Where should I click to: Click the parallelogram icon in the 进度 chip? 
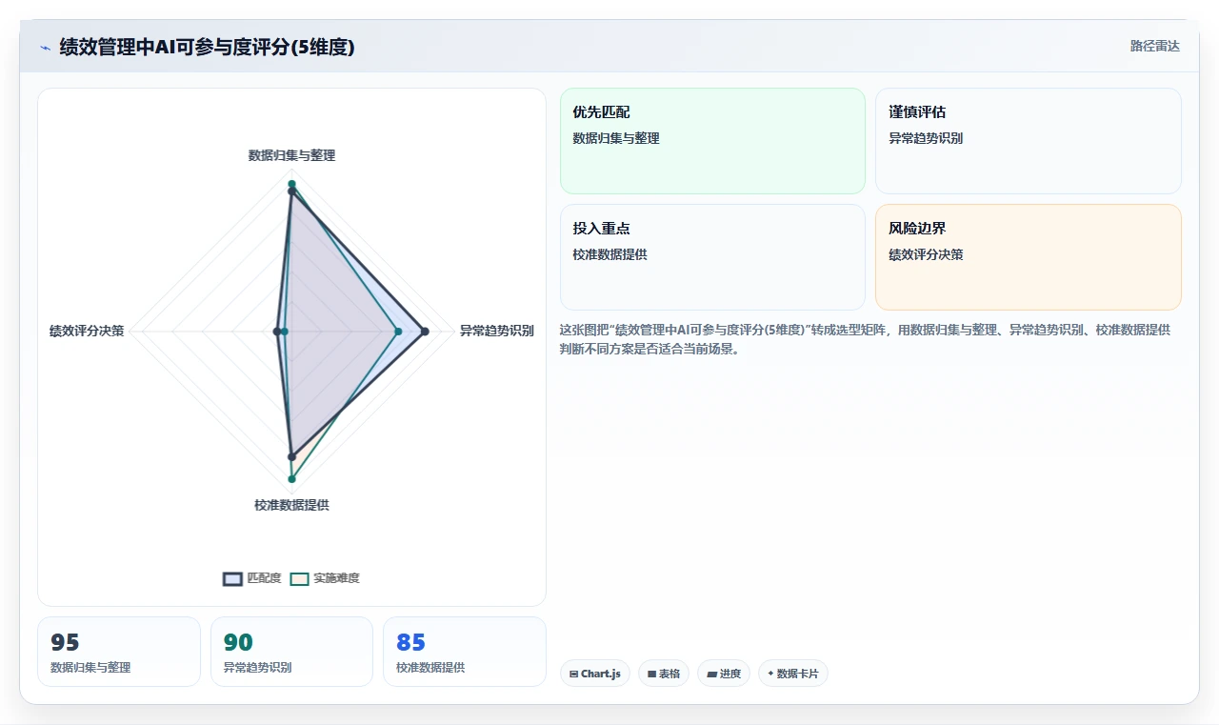[x=711, y=674]
